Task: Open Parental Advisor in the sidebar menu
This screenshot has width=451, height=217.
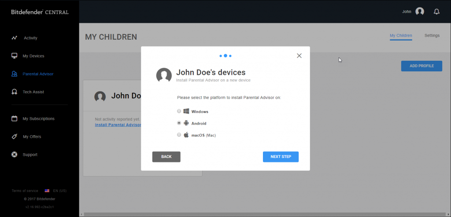Action: [38, 74]
